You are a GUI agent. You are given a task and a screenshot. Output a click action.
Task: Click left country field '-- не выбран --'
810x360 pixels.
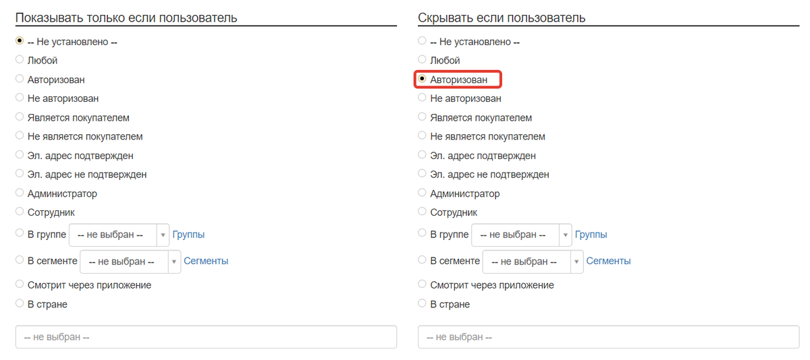pyautogui.click(x=206, y=337)
